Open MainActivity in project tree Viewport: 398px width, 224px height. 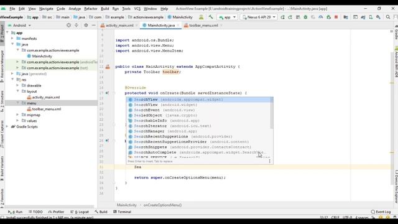pyautogui.click(x=39, y=56)
